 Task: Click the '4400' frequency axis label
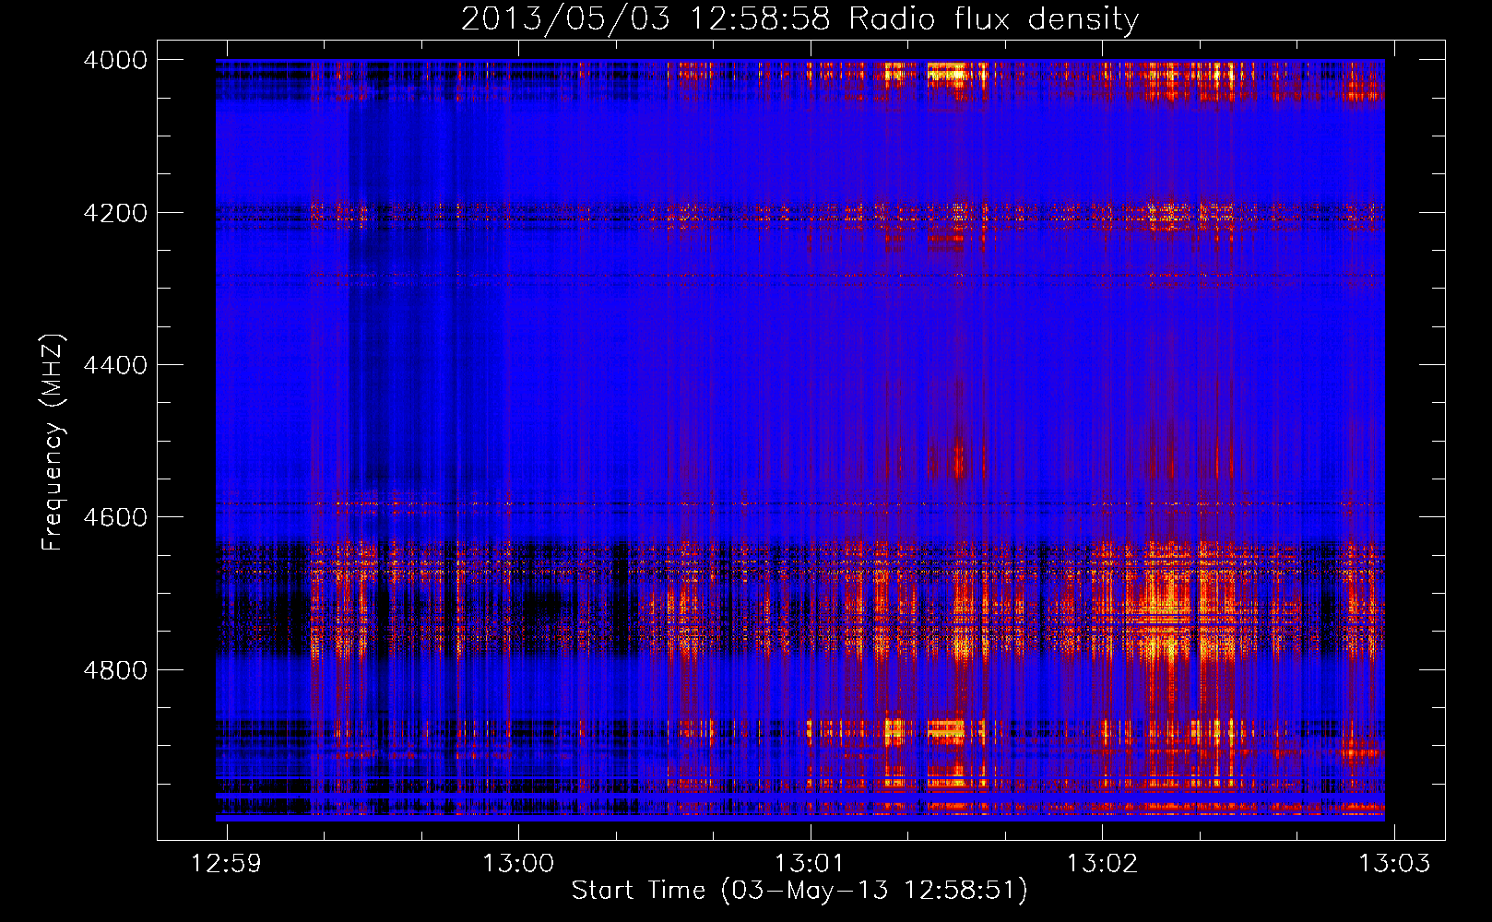[x=115, y=365]
